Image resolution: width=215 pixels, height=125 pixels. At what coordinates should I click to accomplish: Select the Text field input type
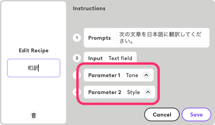[120, 58]
